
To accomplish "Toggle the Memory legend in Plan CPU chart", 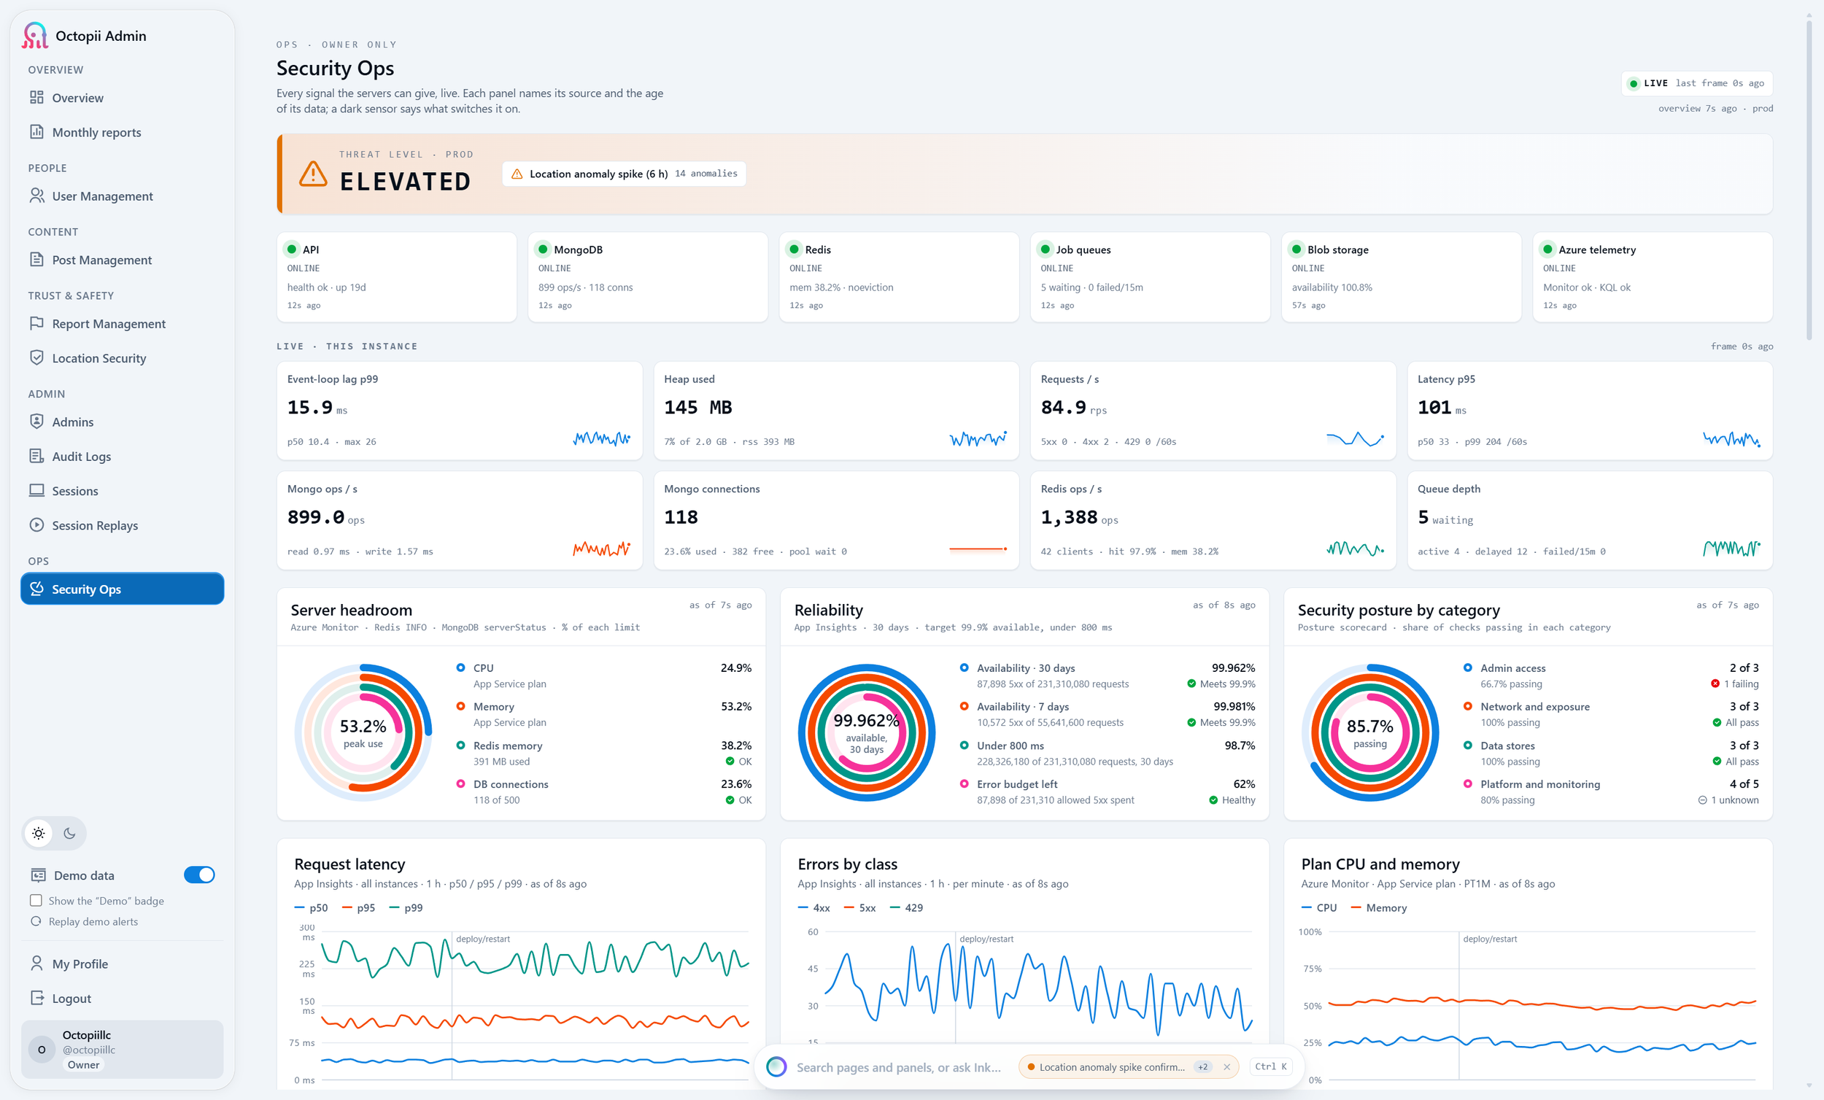I will 1378,907.
